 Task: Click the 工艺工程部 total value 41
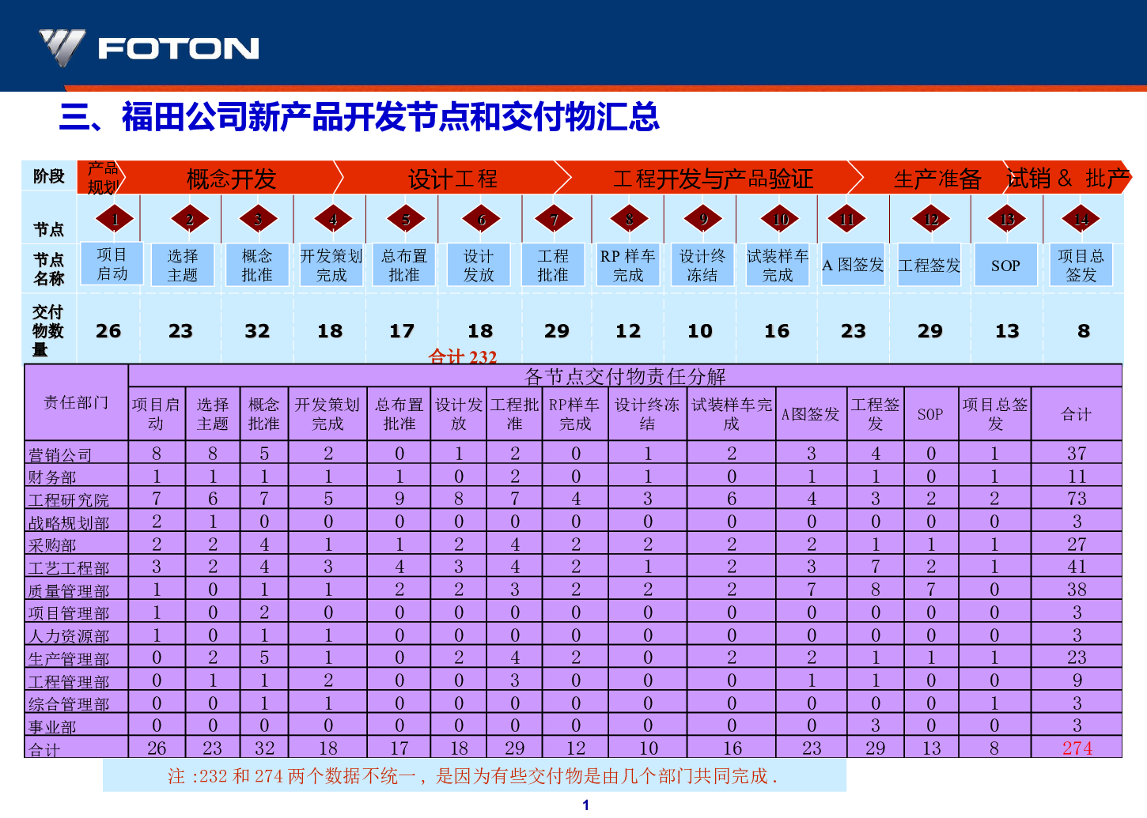pos(1077,567)
